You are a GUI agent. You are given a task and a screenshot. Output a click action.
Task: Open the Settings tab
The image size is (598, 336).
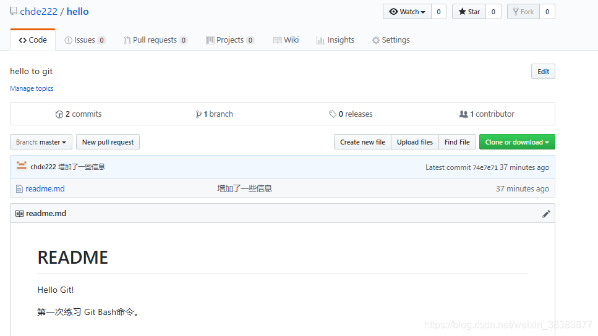(x=391, y=40)
